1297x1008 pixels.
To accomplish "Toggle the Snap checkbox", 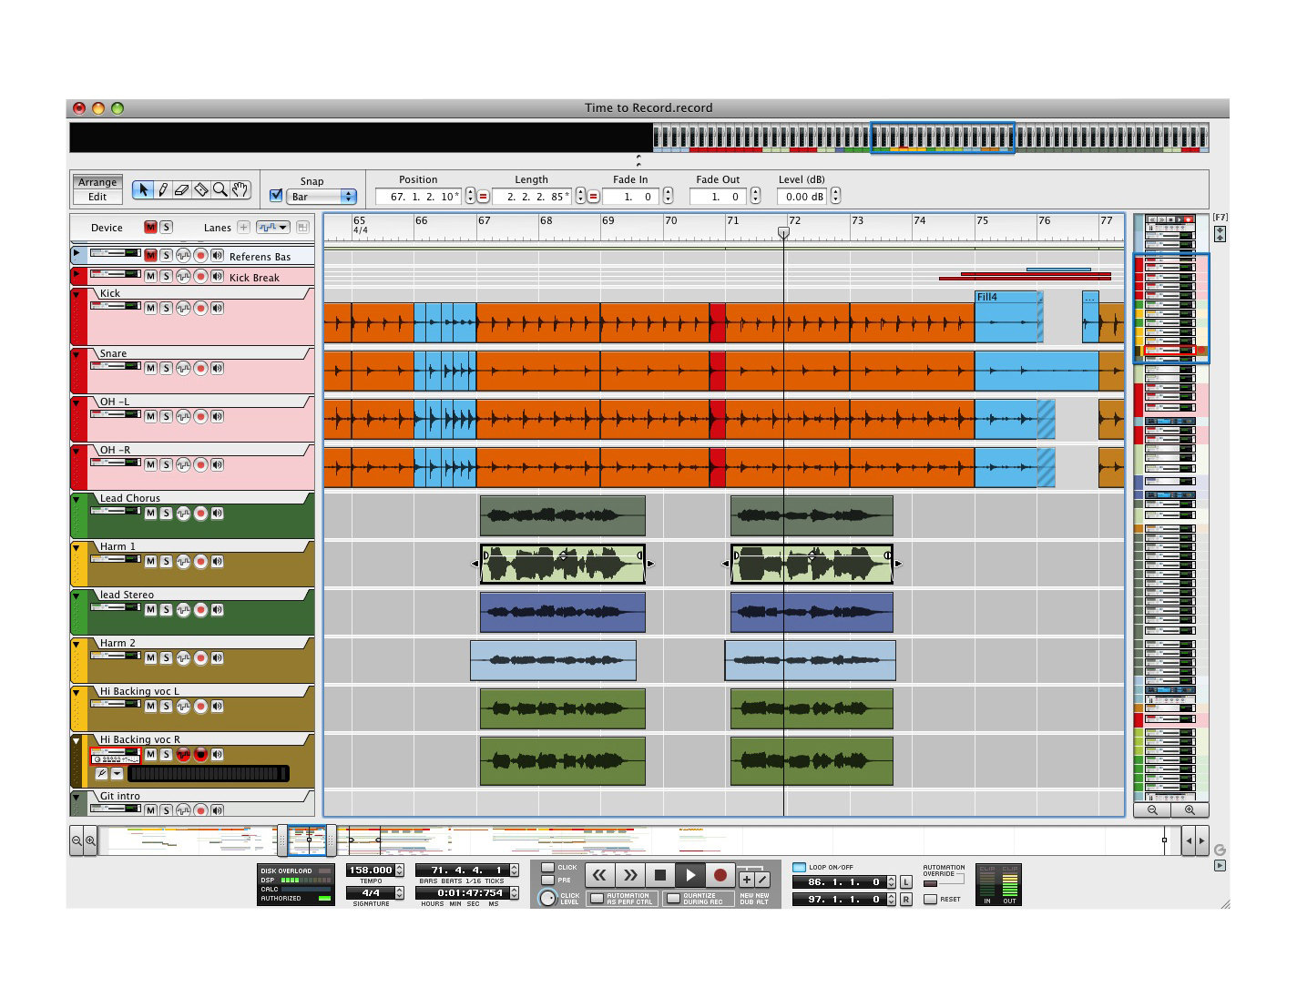I will click(277, 196).
